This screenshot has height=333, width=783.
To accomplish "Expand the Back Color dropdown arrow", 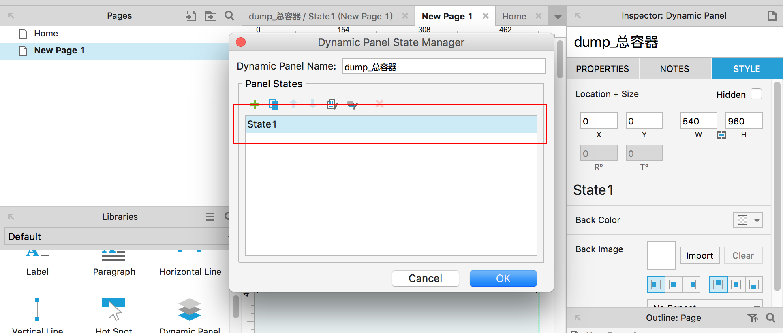I will 757,220.
